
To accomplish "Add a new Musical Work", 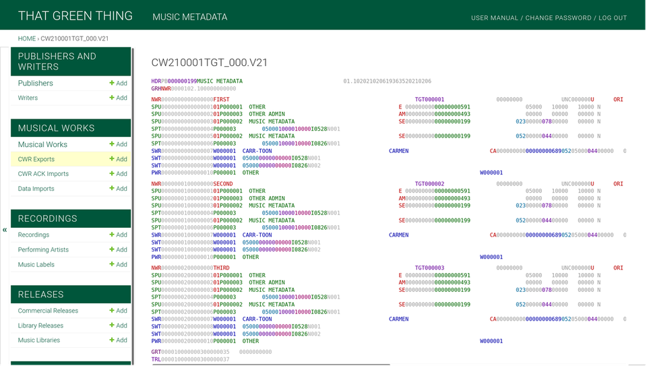I will (x=118, y=144).
